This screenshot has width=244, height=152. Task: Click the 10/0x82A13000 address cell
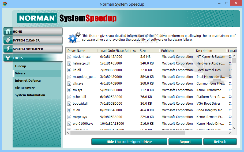click(x=112, y=124)
